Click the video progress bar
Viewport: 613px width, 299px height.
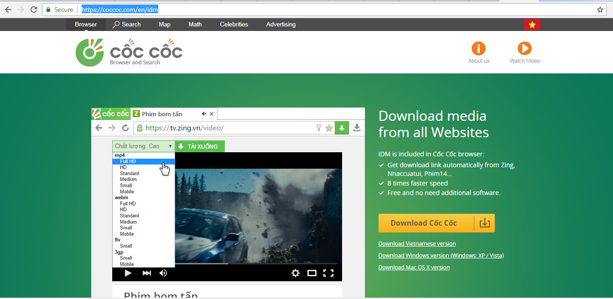(x=255, y=263)
